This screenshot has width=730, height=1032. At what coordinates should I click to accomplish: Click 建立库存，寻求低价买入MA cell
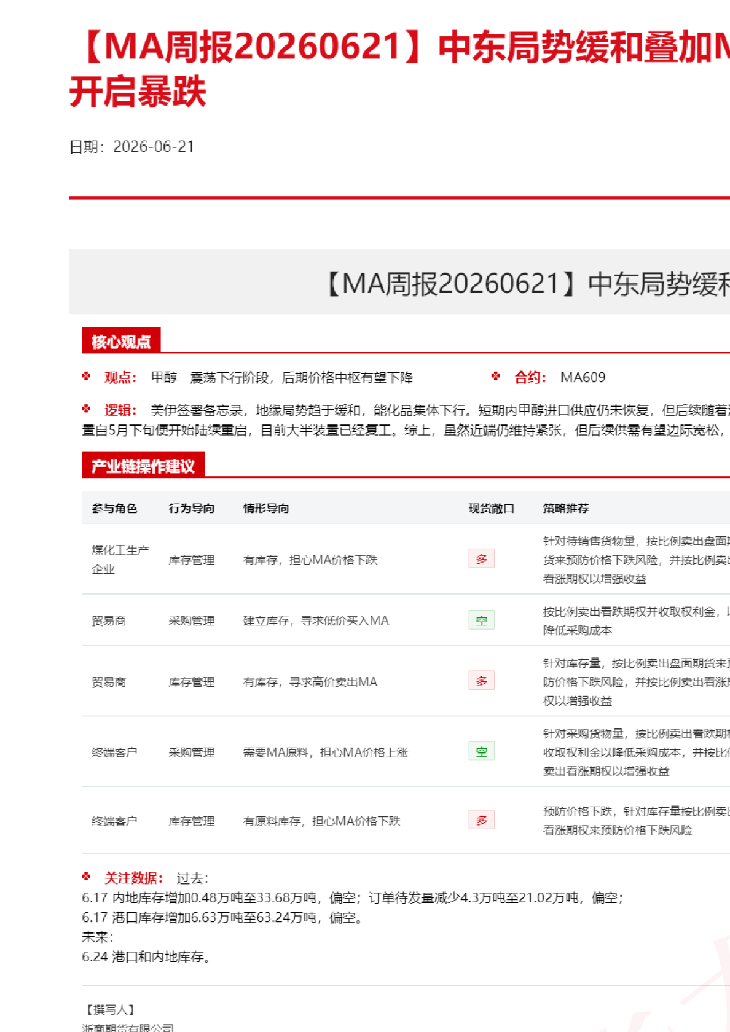coord(316,620)
